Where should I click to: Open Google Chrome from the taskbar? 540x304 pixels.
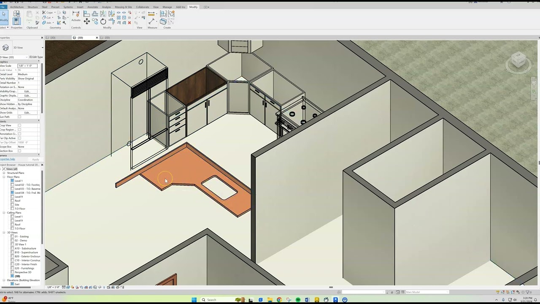point(279,300)
